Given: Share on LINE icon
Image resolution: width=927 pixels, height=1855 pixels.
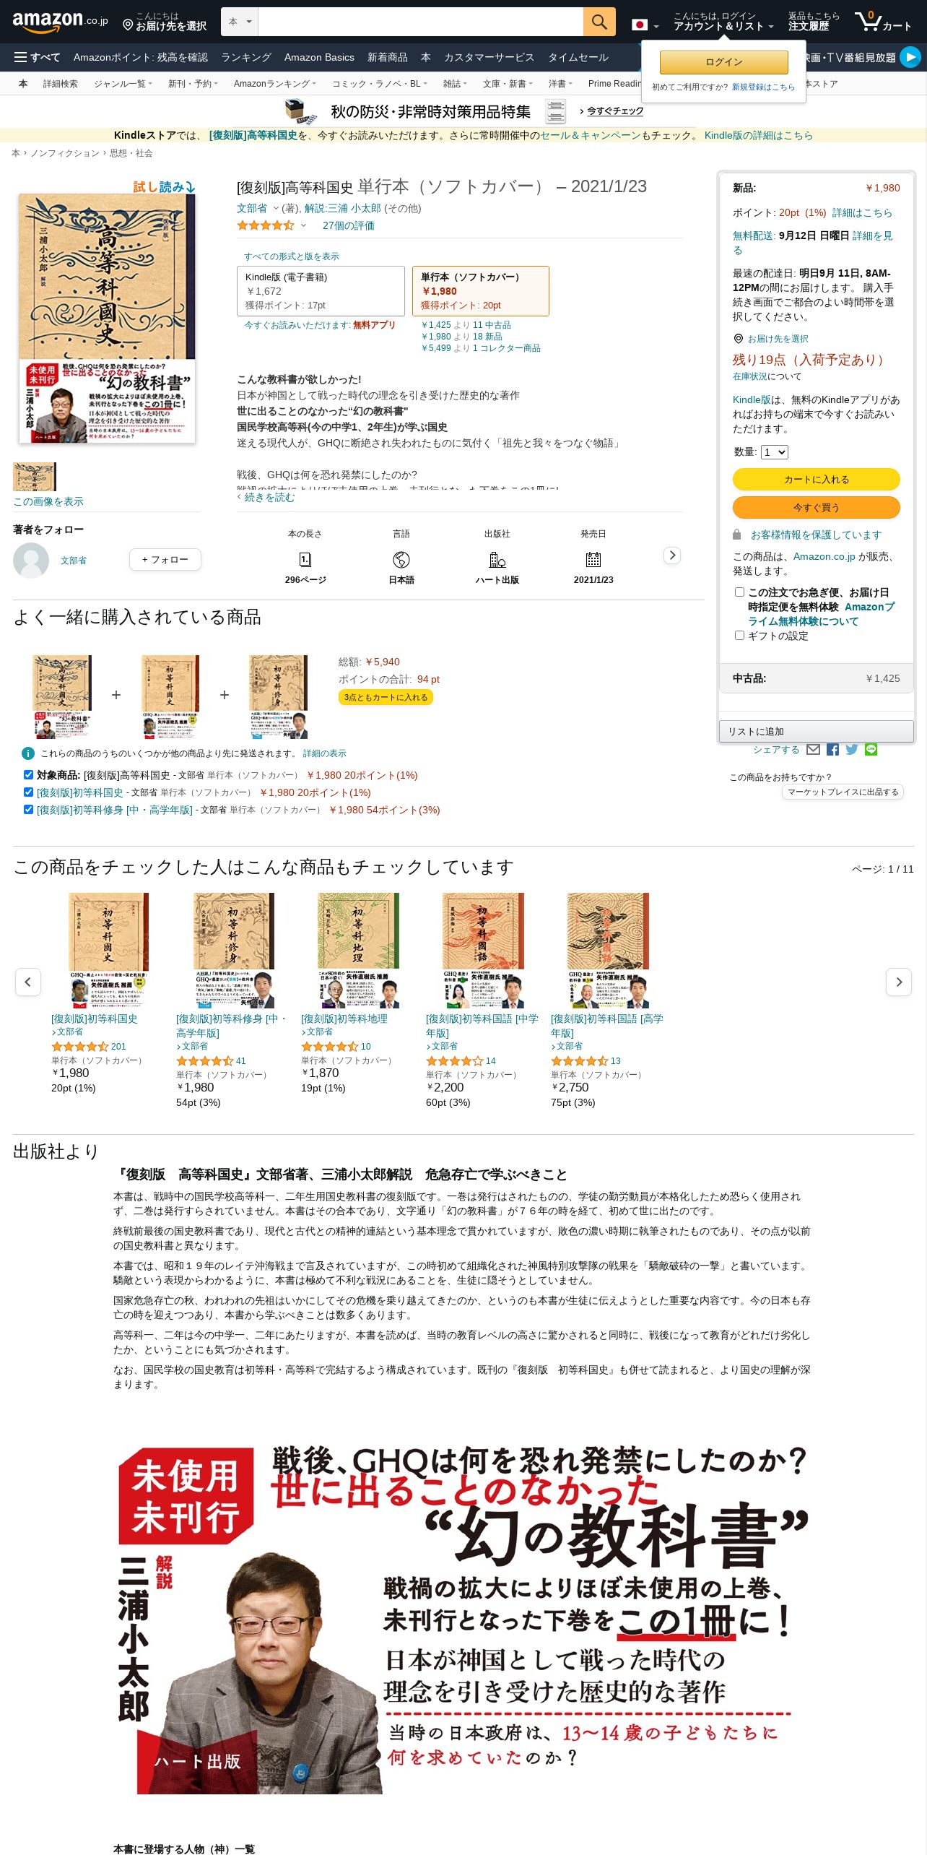Looking at the screenshot, I should tap(871, 750).
